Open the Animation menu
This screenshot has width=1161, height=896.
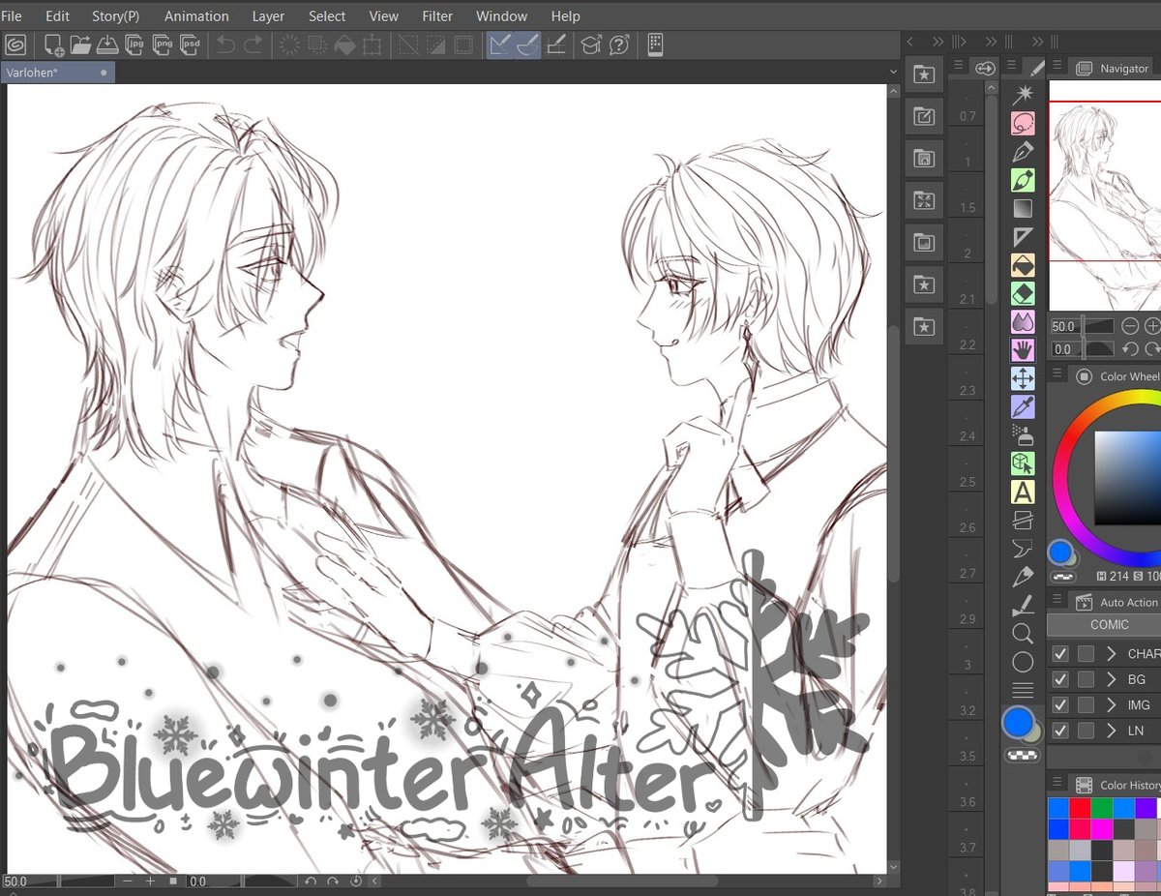point(196,15)
